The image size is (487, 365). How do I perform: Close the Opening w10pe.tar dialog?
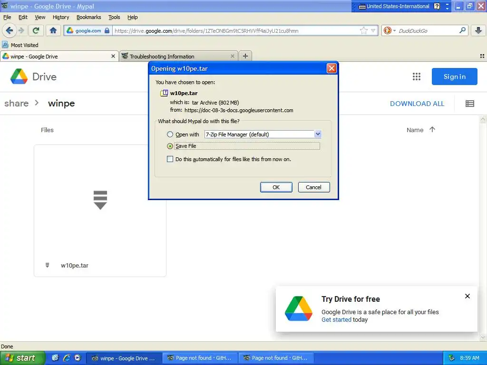[x=331, y=68]
